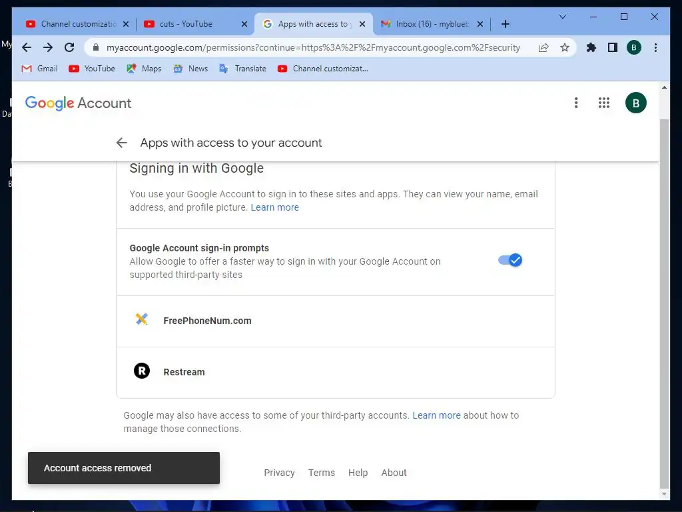Viewport: 682px width, 512px height.
Task: Open the Extensions puzzle icon
Action: point(591,47)
